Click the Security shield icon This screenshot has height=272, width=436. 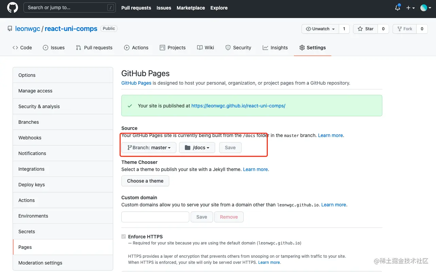(228, 48)
